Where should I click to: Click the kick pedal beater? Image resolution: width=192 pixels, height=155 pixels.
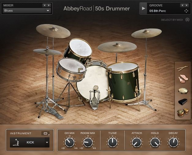[96, 88]
